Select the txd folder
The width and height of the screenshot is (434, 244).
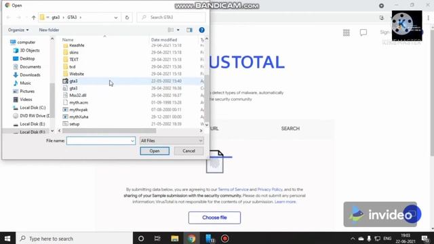click(x=73, y=66)
